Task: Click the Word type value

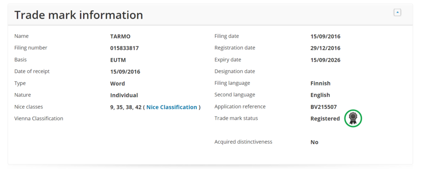Action: point(117,84)
